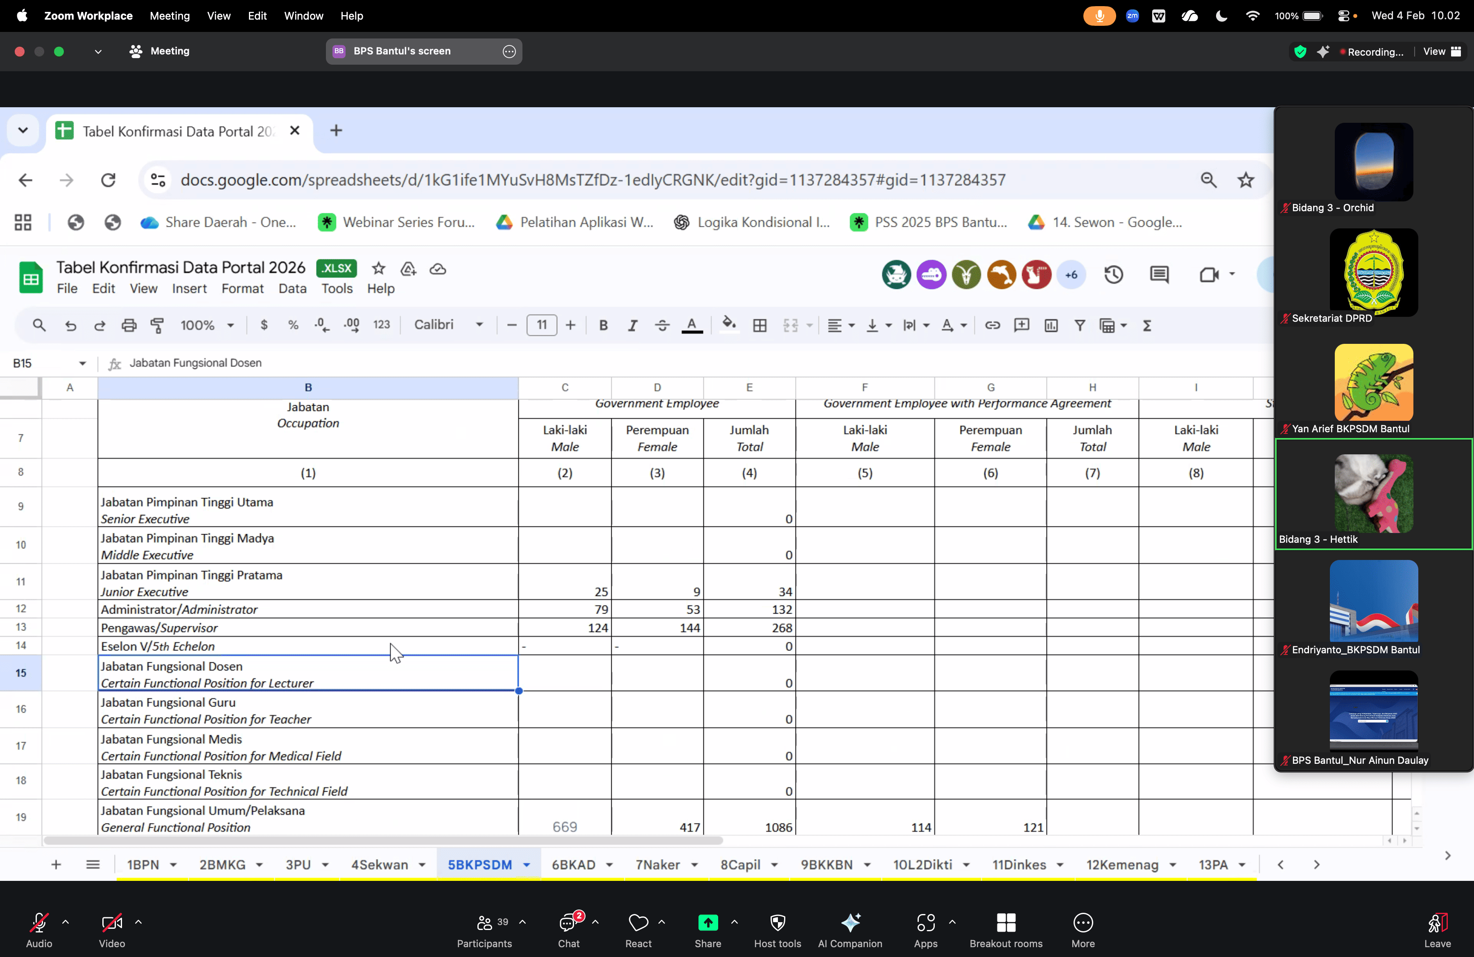Open the fill color paint bucket

729,325
